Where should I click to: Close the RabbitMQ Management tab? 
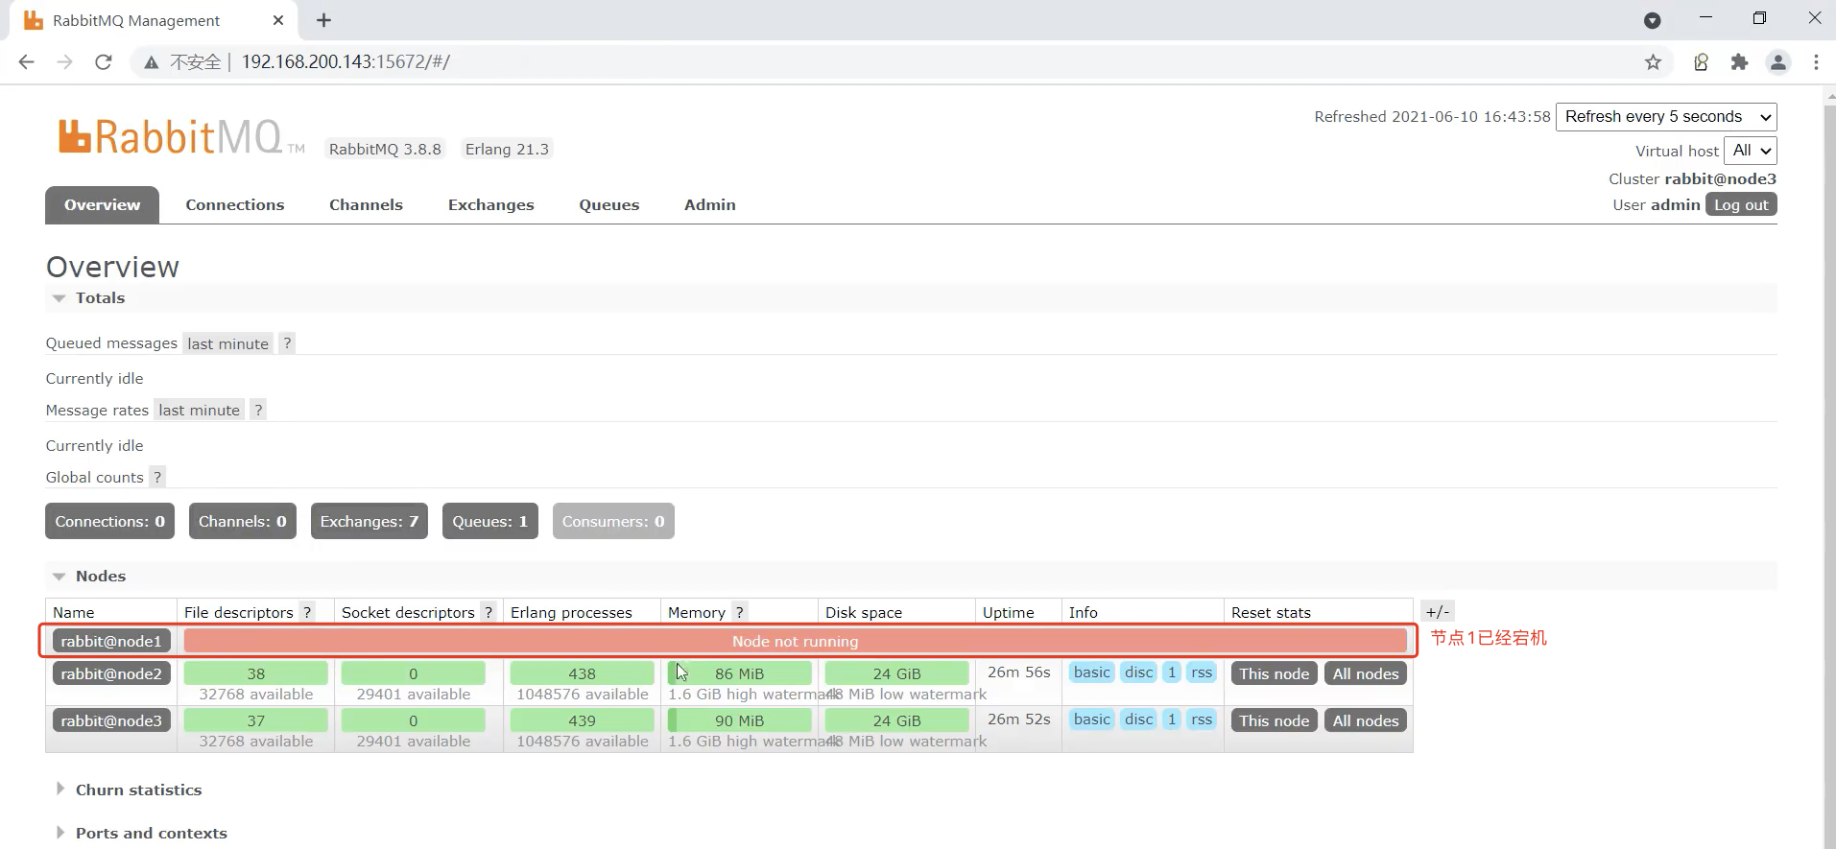point(278,20)
